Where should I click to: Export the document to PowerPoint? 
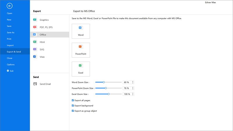81,50
